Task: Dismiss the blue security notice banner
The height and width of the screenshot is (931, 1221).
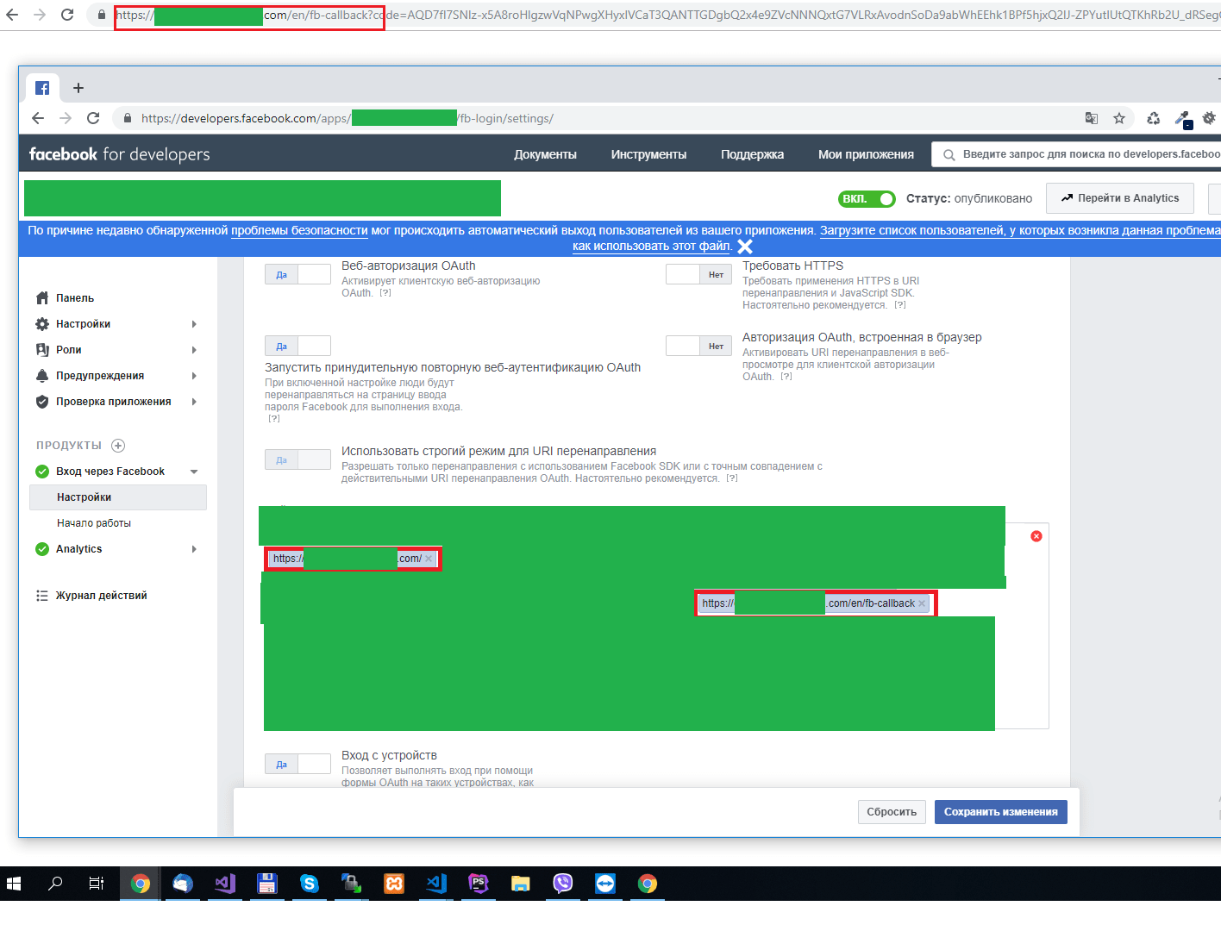Action: pos(745,247)
